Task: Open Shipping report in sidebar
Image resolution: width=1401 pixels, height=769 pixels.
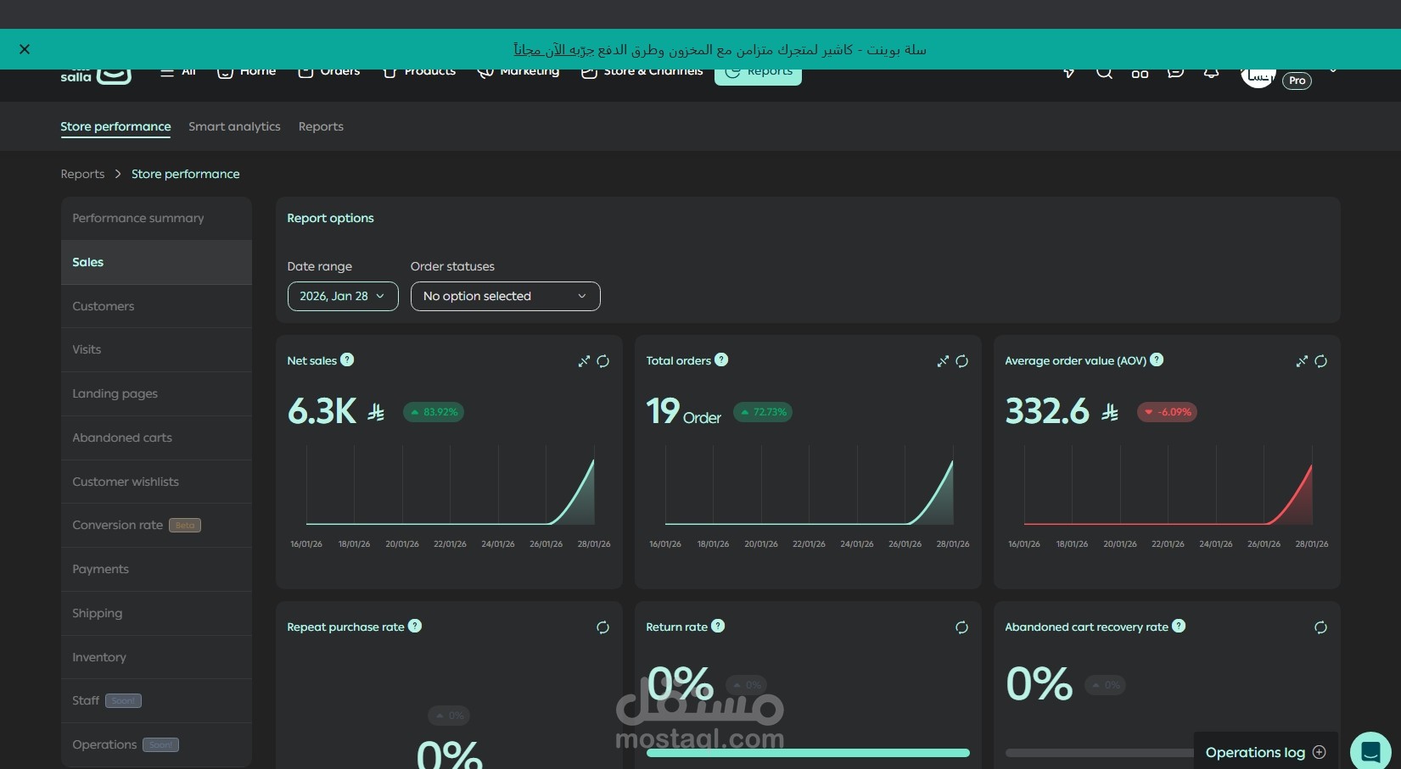Action: pyautogui.click(x=156, y=613)
